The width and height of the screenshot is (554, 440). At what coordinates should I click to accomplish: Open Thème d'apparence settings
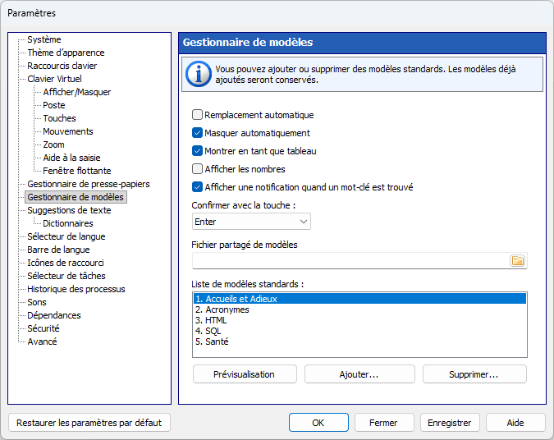(x=66, y=53)
